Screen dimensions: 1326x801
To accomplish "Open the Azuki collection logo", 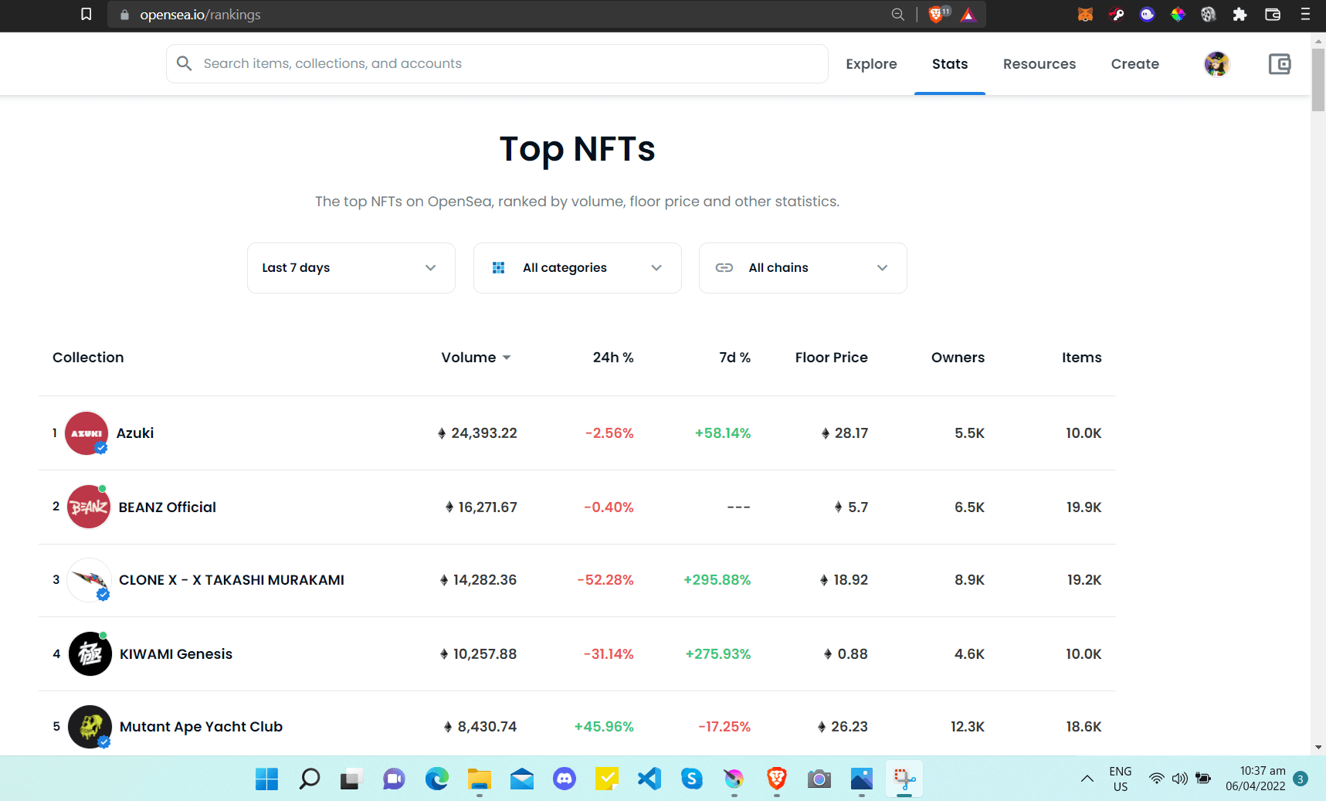I will click(x=86, y=433).
